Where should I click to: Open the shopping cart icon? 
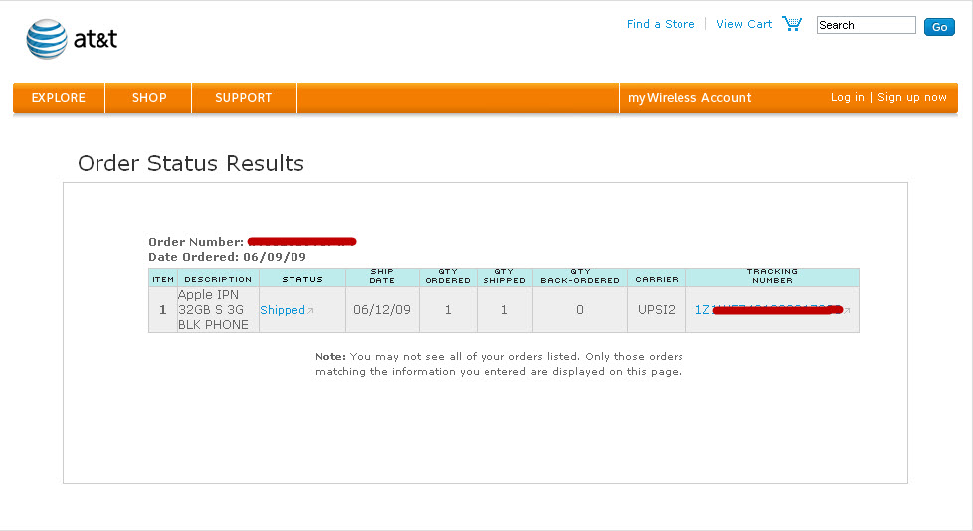click(792, 24)
